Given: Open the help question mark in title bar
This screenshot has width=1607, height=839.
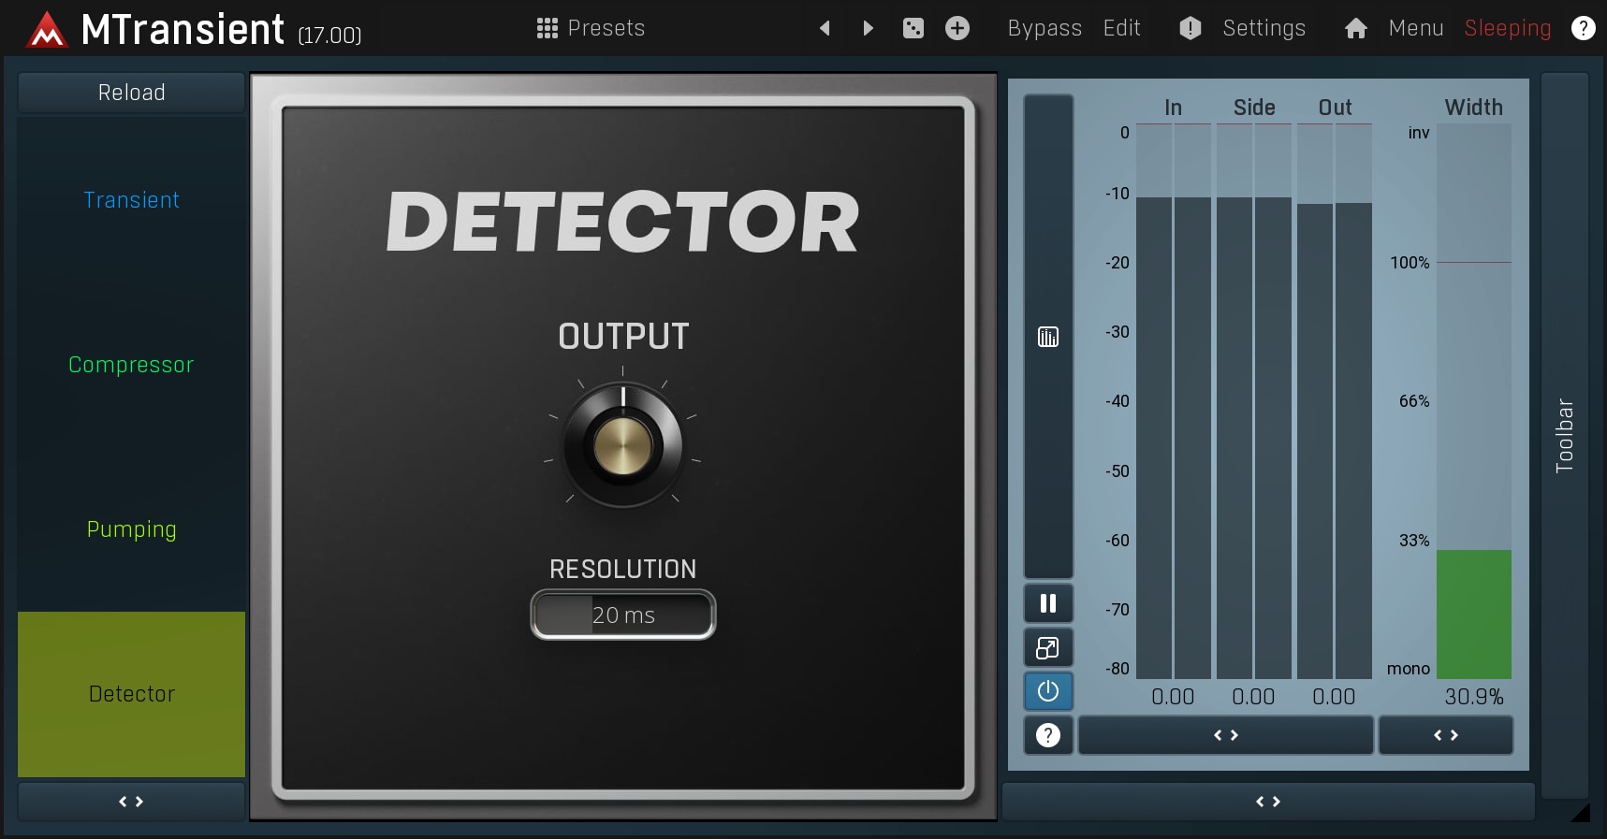Looking at the screenshot, I should point(1583,28).
